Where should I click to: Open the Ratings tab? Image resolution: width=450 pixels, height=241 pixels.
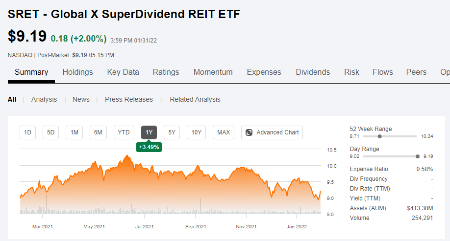(166, 72)
